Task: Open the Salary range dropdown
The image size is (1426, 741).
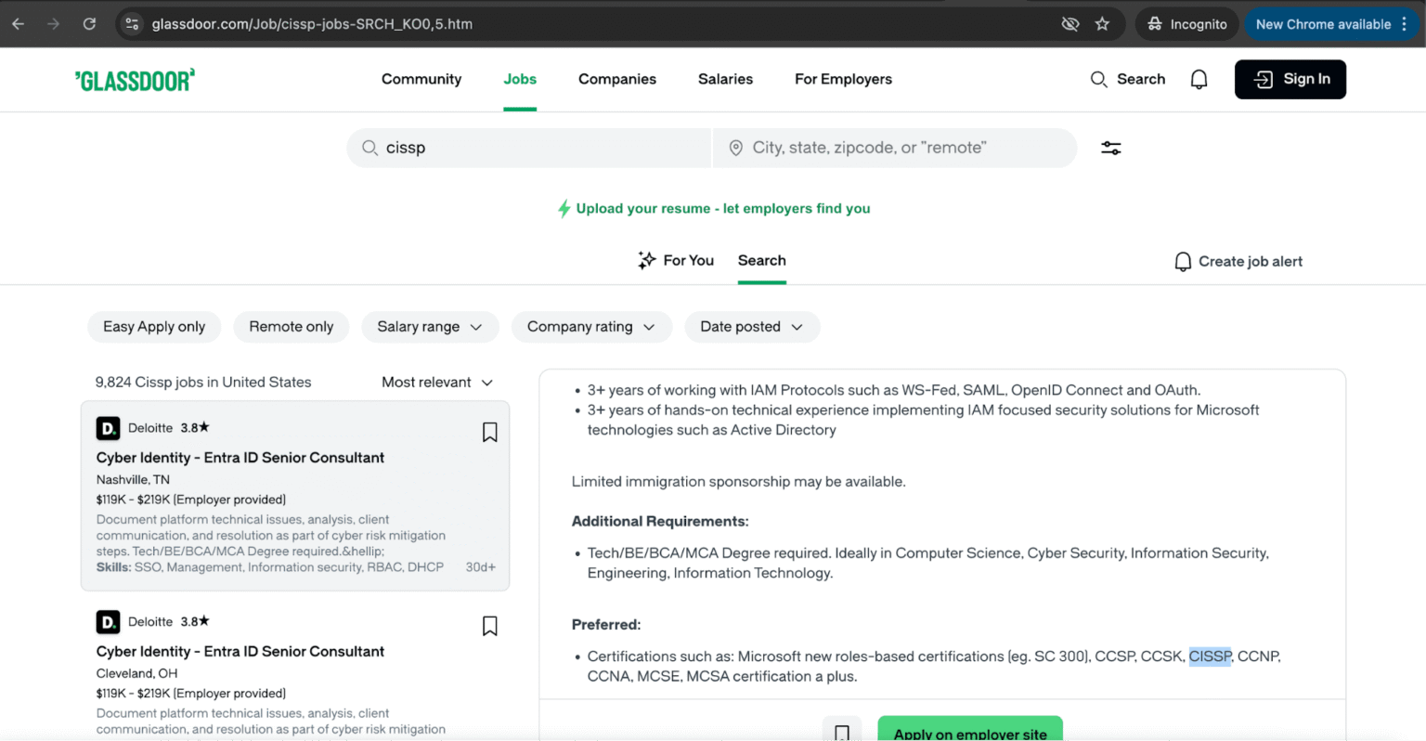Action: (430, 327)
